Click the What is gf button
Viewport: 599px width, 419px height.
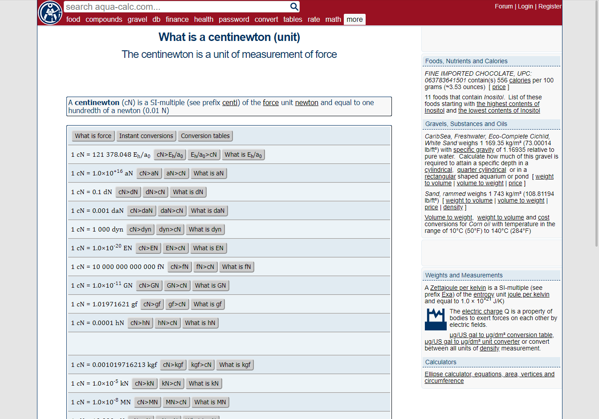pos(208,304)
